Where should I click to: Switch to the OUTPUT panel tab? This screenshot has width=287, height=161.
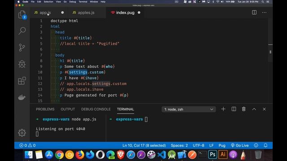(68, 109)
